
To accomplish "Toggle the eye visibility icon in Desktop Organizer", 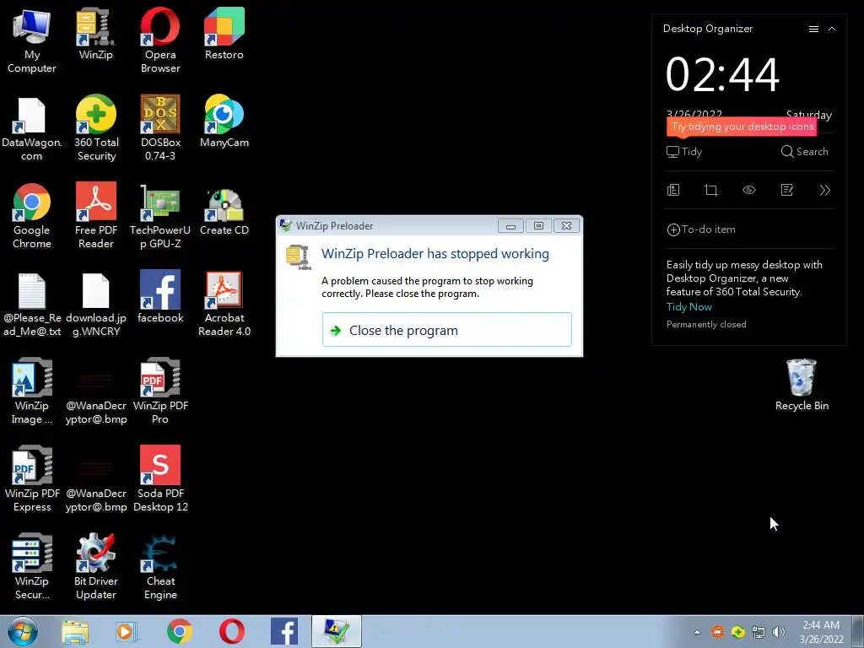I will (749, 190).
